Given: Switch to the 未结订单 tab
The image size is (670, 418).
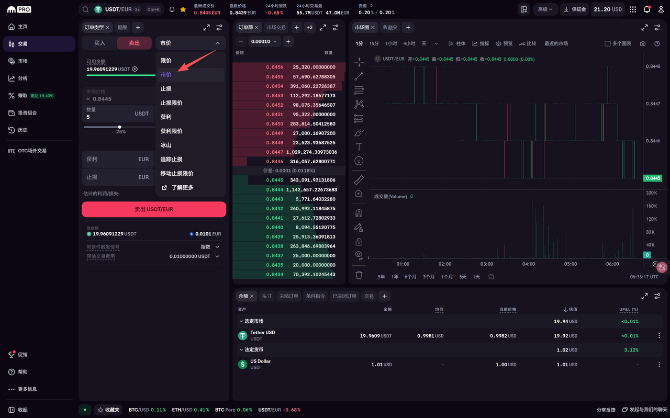Looking at the screenshot, I should (x=288, y=296).
